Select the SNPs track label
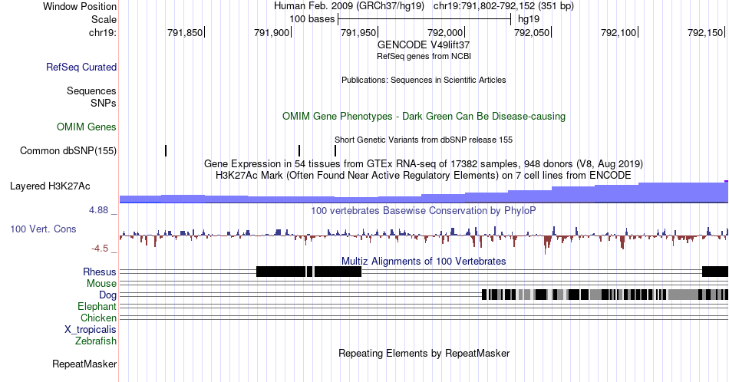The height and width of the screenshot is (382, 729). point(104,103)
